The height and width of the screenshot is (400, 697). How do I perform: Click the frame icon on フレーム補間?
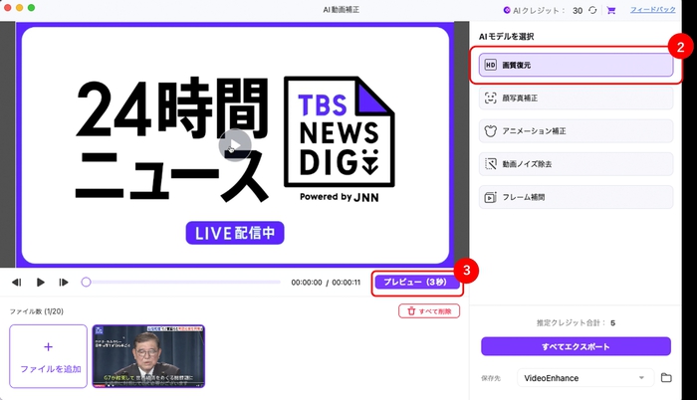490,197
